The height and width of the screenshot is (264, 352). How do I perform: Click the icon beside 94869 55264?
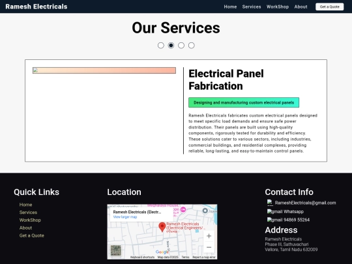click(x=274, y=220)
